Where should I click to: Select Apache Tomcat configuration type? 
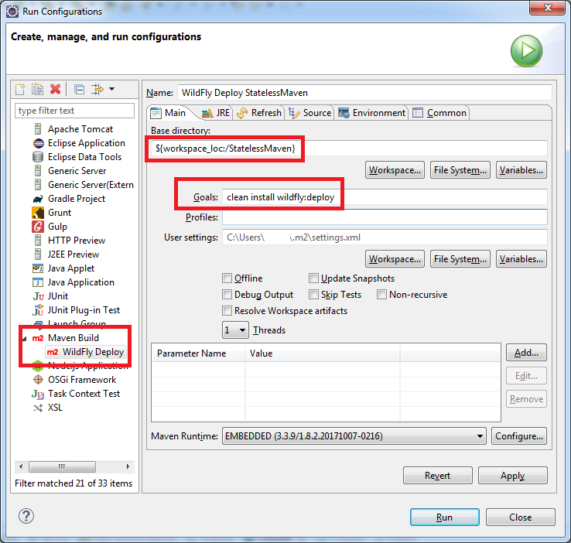click(x=80, y=129)
